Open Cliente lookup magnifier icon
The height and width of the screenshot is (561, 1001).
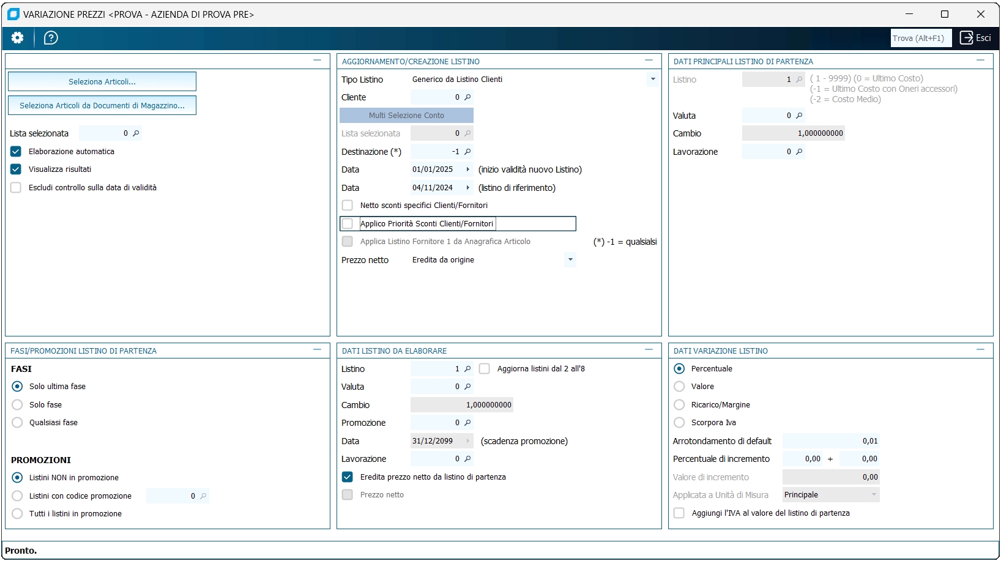pos(467,97)
